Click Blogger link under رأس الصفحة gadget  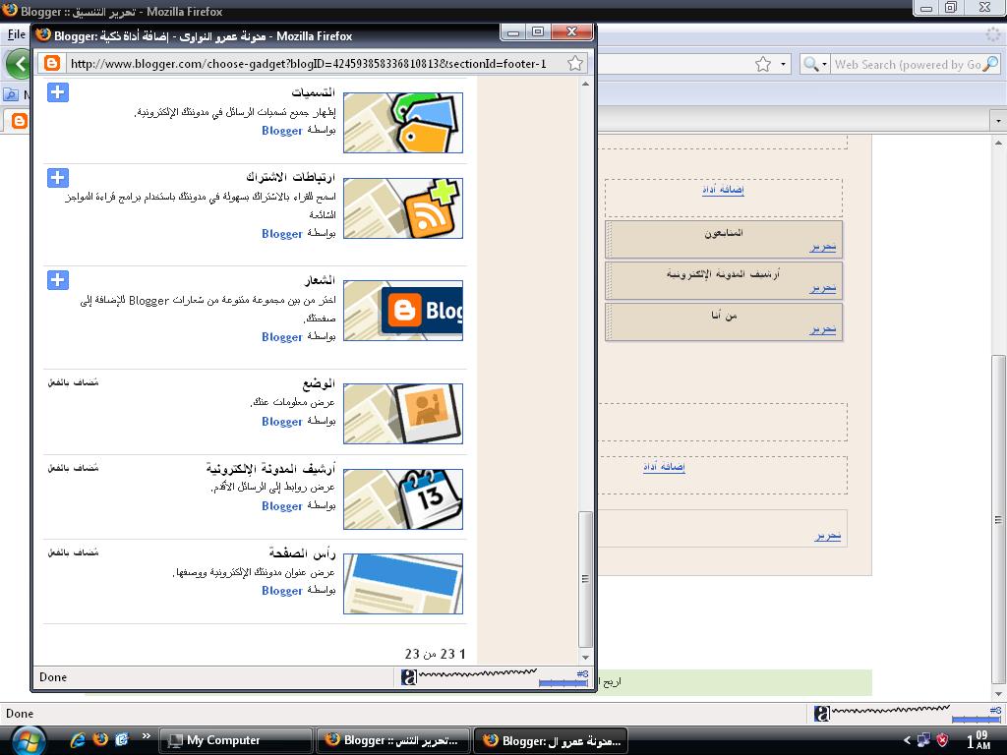point(282,591)
